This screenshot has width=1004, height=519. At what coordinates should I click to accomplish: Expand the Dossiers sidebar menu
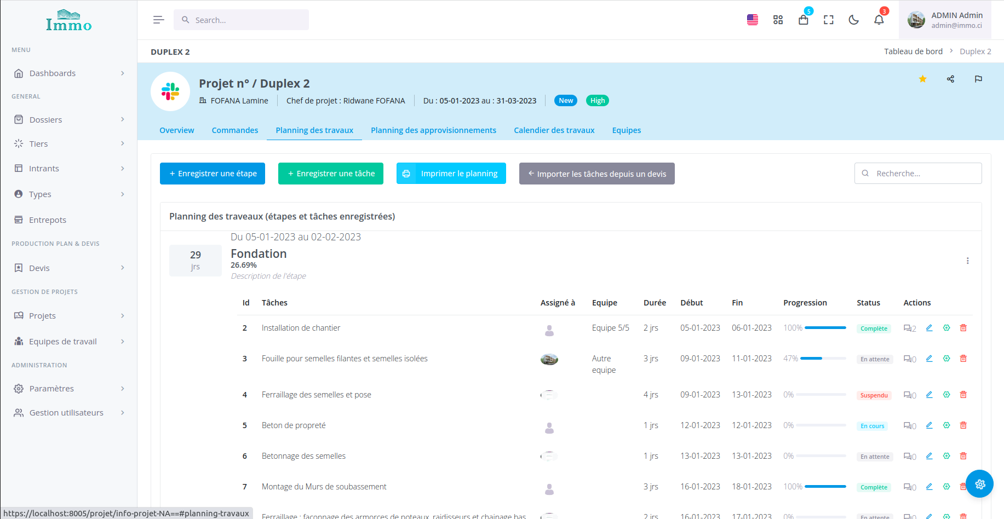click(68, 119)
